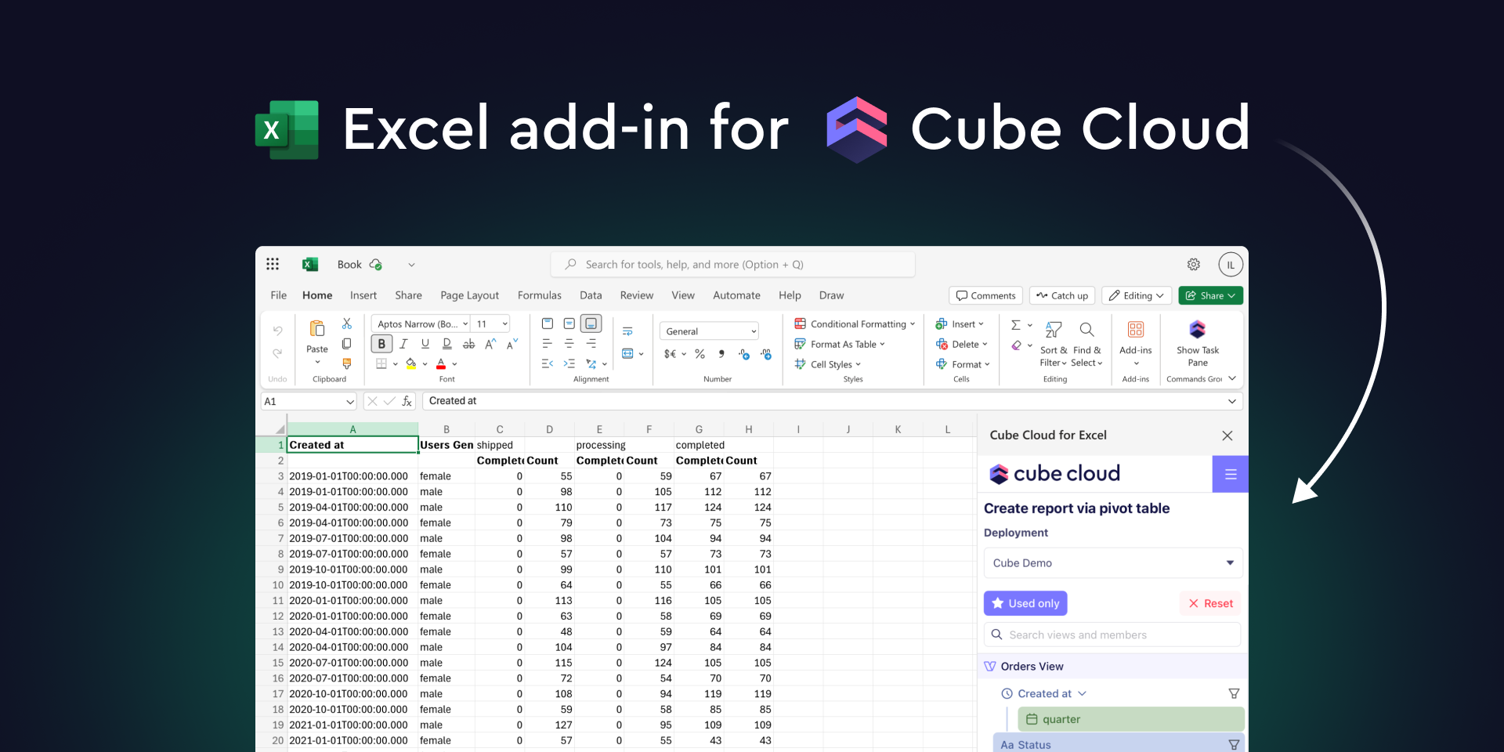The height and width of the screenshot is (752, 1504).
Task: Click the Decrease Indent icon
Action: pos(548,363)
